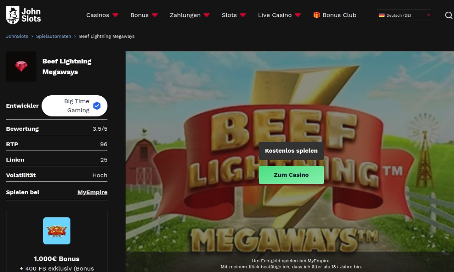Expand the Bonus menu arrow
This screenshot has width=454, height=272.
pos(155,15)
